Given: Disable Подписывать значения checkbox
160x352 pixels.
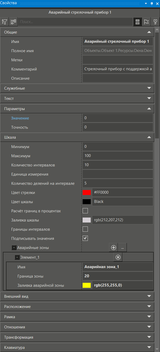Looking at the screenshot, I should (x=85, y=238).
